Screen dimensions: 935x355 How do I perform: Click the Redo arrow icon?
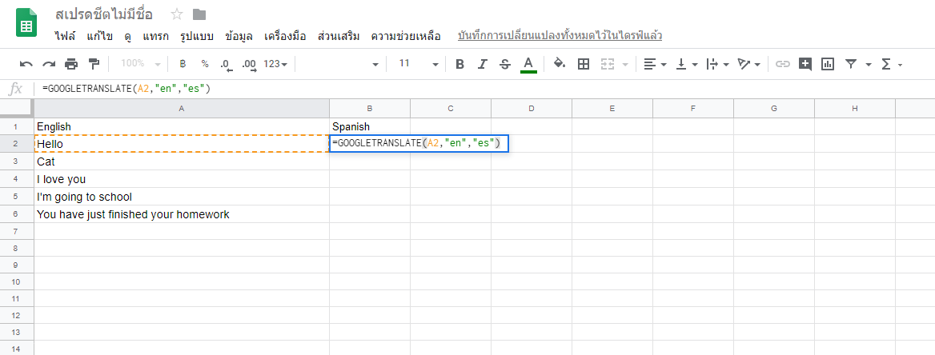pos(49,64)
